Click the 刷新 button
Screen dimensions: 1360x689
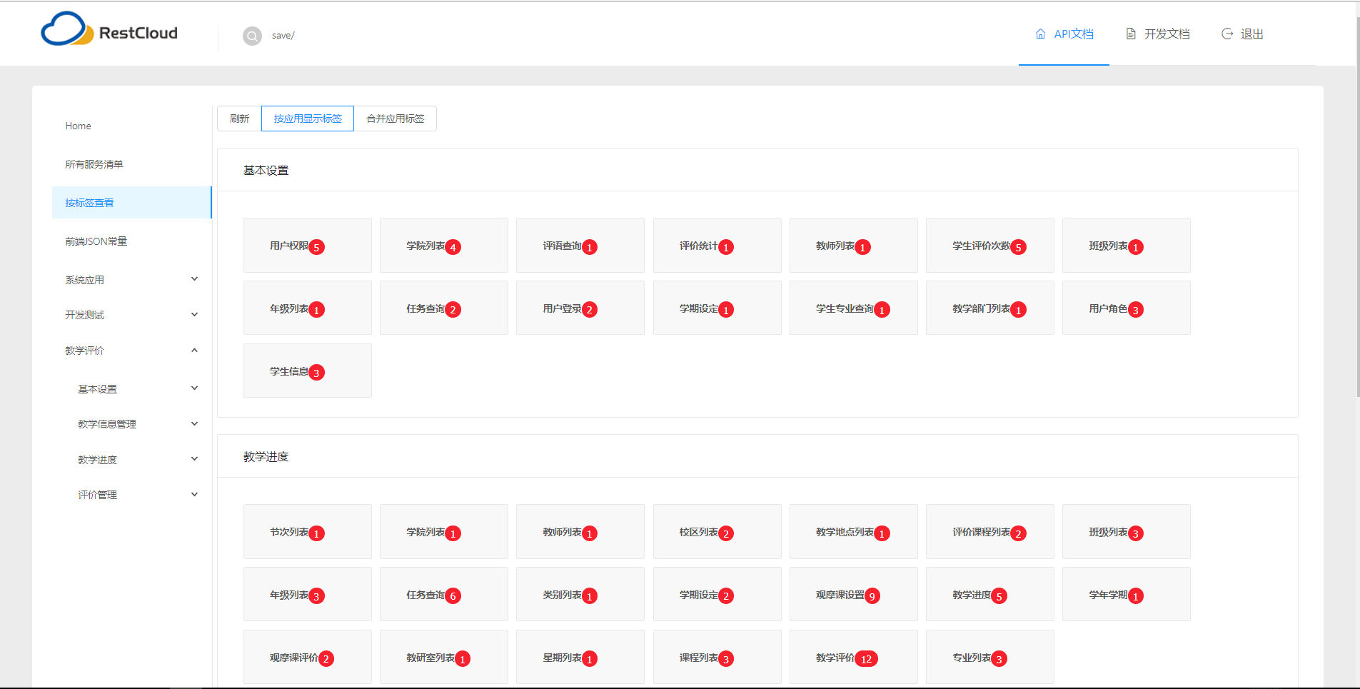pos(239,119)
